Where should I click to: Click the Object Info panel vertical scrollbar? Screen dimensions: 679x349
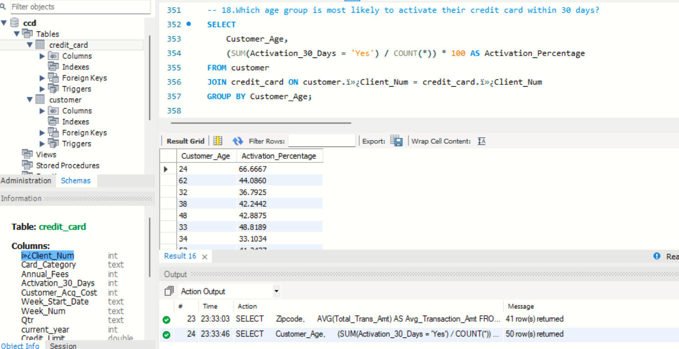(149, 247)
